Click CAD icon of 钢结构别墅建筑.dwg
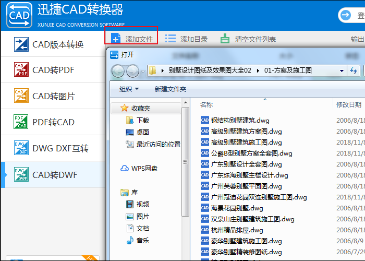Screen dimensions: 365x261 pyautogui.click(x=204, y=120)
